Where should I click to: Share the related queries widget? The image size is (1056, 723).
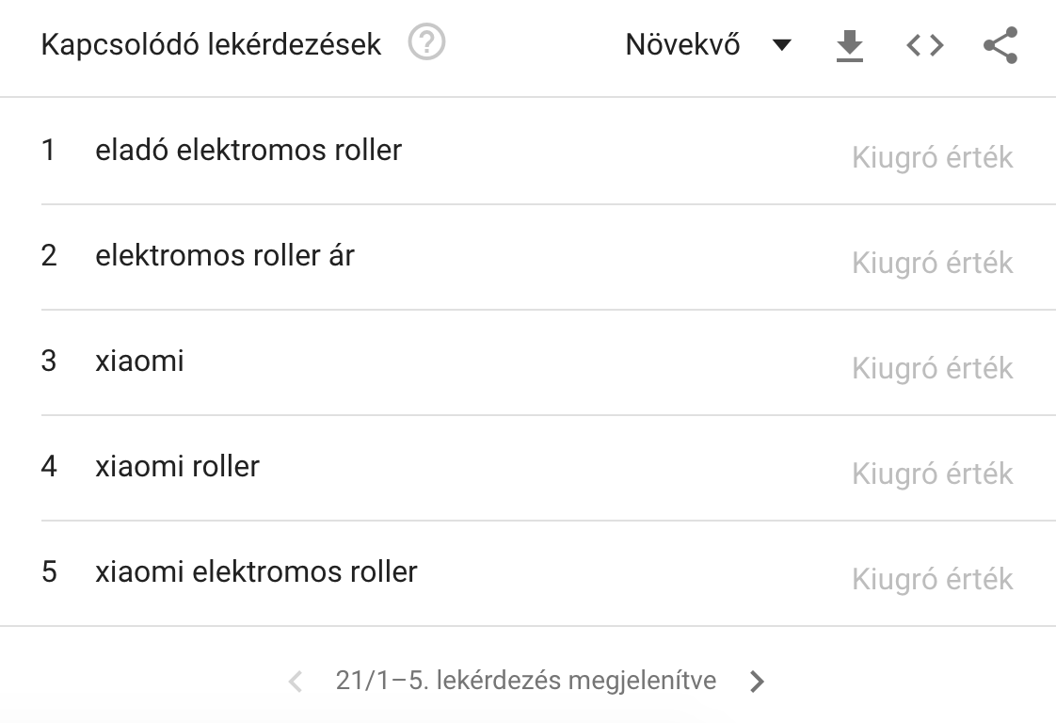click(1000, 45)
